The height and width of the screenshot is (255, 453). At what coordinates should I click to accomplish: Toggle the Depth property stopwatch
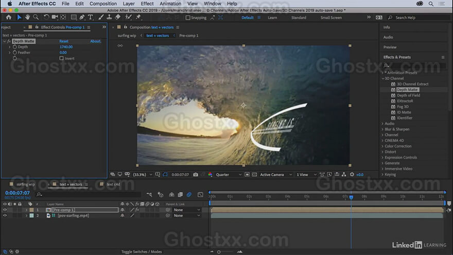15,47
